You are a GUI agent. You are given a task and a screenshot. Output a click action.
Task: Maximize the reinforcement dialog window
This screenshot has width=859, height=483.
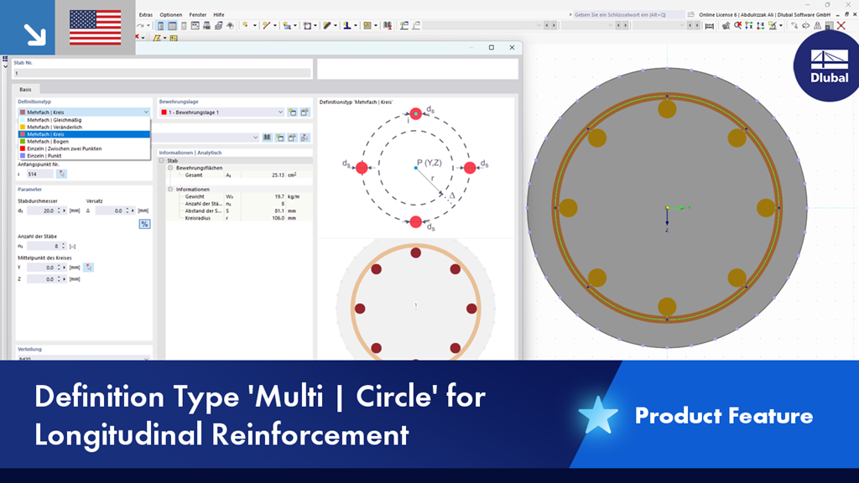coord(492,48)
